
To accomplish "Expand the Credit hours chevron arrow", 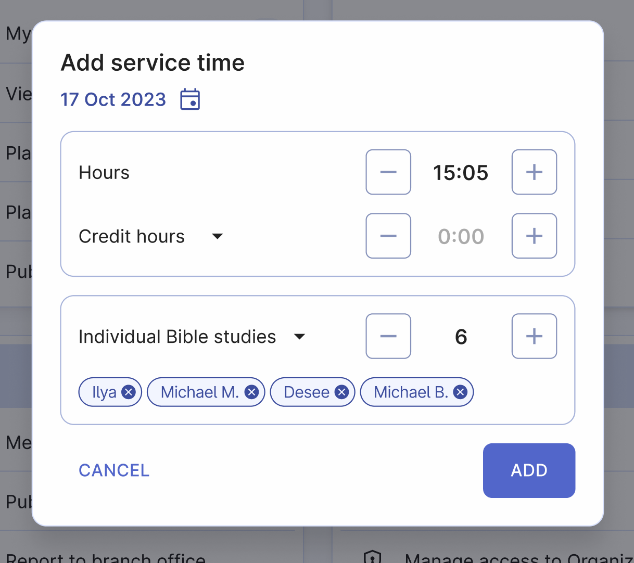I will click(217, 236).
